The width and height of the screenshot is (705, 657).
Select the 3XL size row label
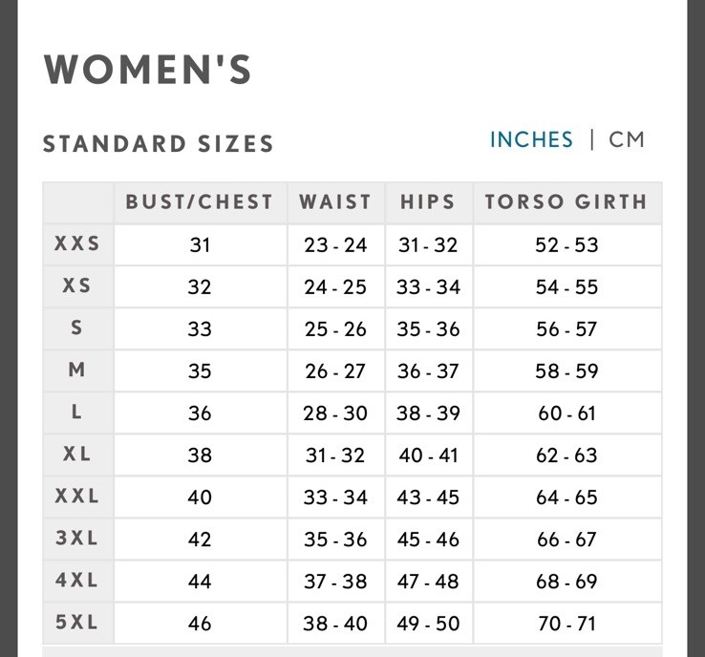[76, 538]
